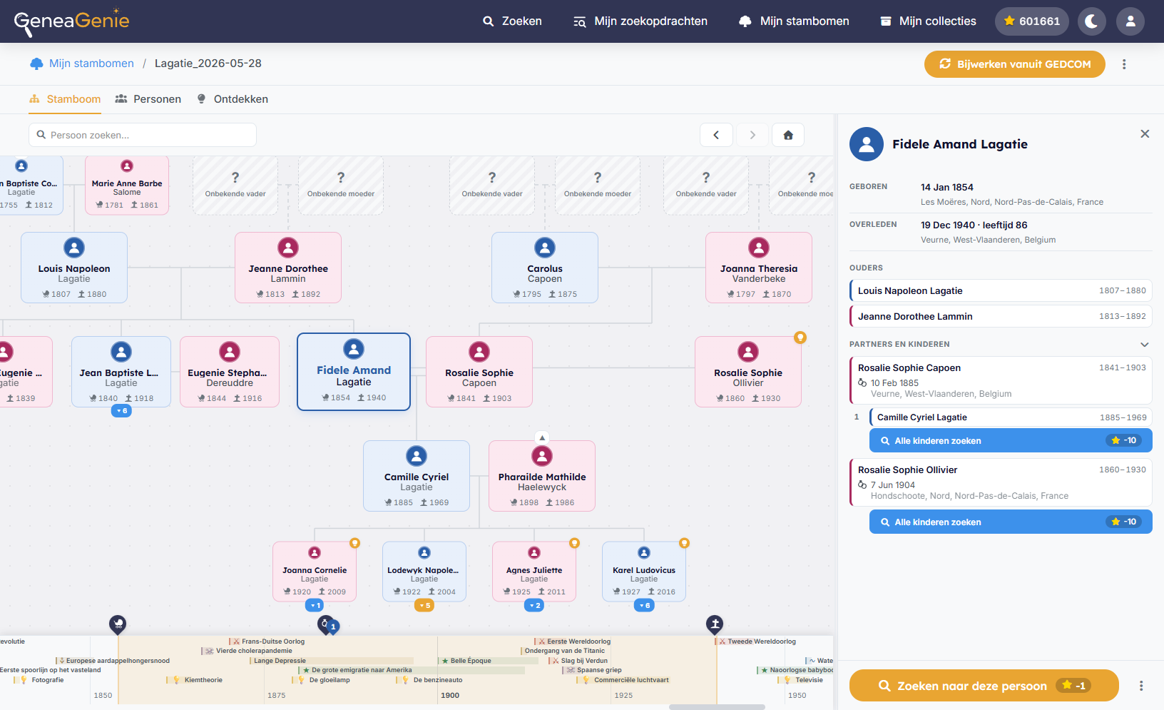Toggle dark mode with the moon icon
The image size is (1164, 710).
click(x=1091, y=21)
